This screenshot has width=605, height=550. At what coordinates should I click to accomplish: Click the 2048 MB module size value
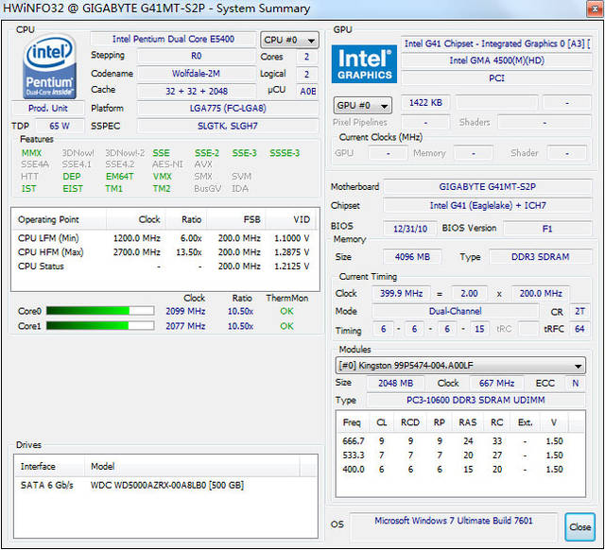pyautogui.click(x=395, y=383)
